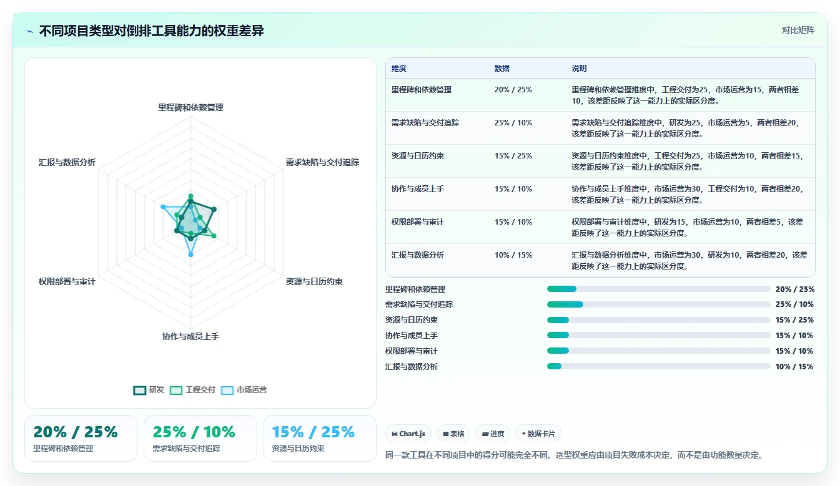Click the 对比矩阵 label in the header

click(798, 30)
